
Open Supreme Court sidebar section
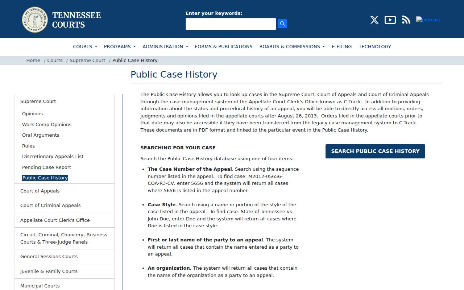tap(38, 101)
